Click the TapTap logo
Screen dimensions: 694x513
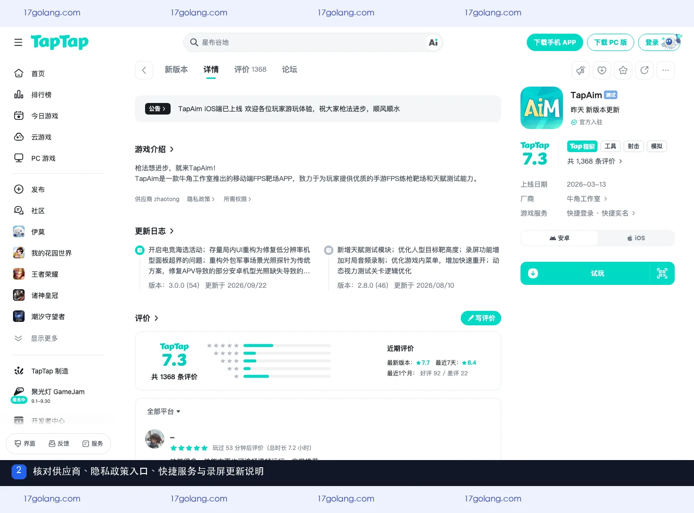(60, 42)
